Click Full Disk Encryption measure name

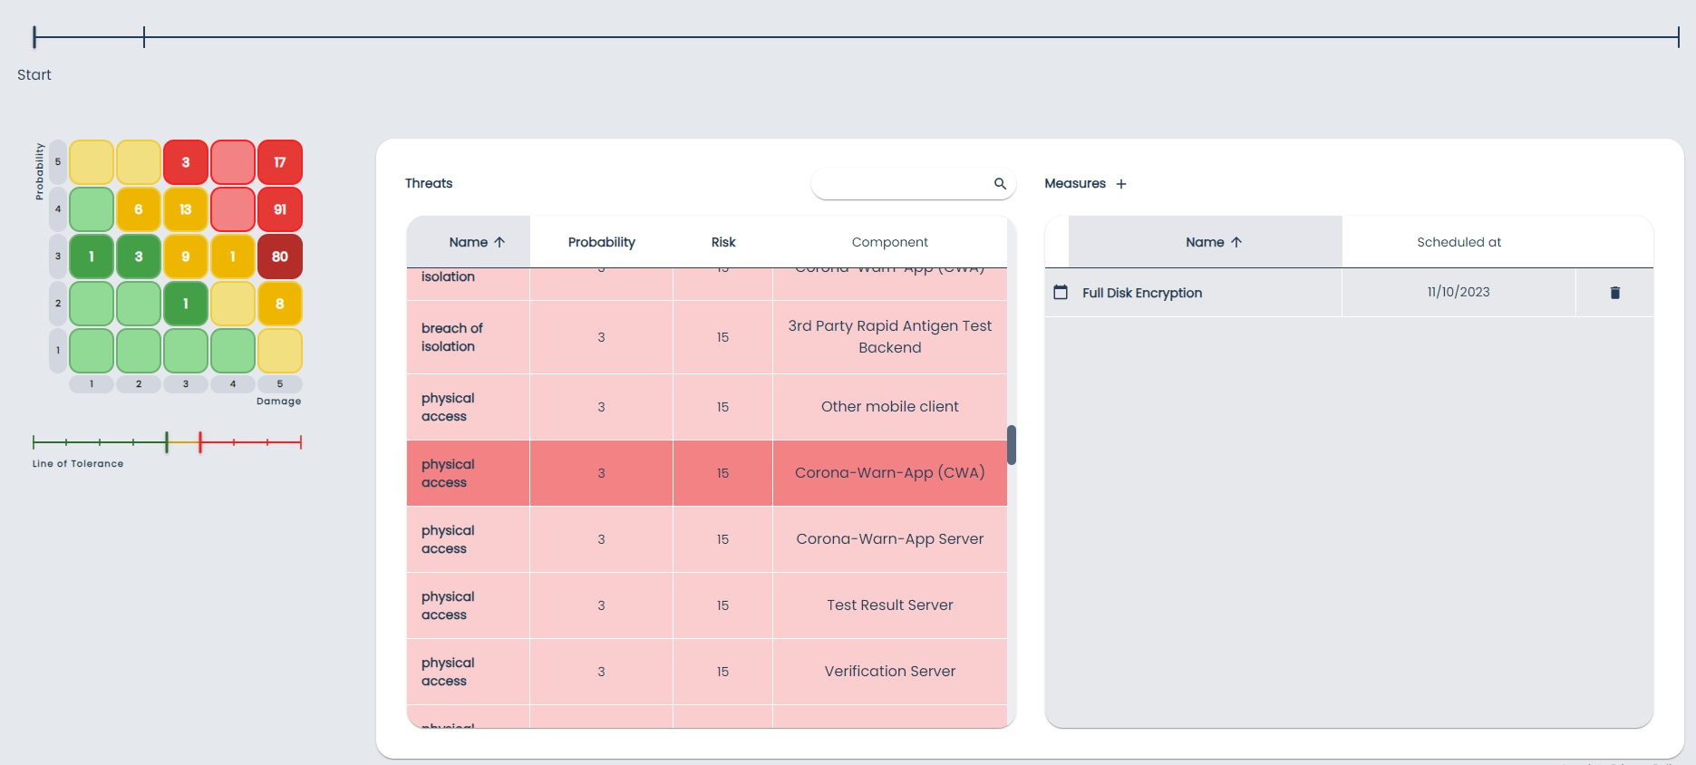coord(1142,293)
